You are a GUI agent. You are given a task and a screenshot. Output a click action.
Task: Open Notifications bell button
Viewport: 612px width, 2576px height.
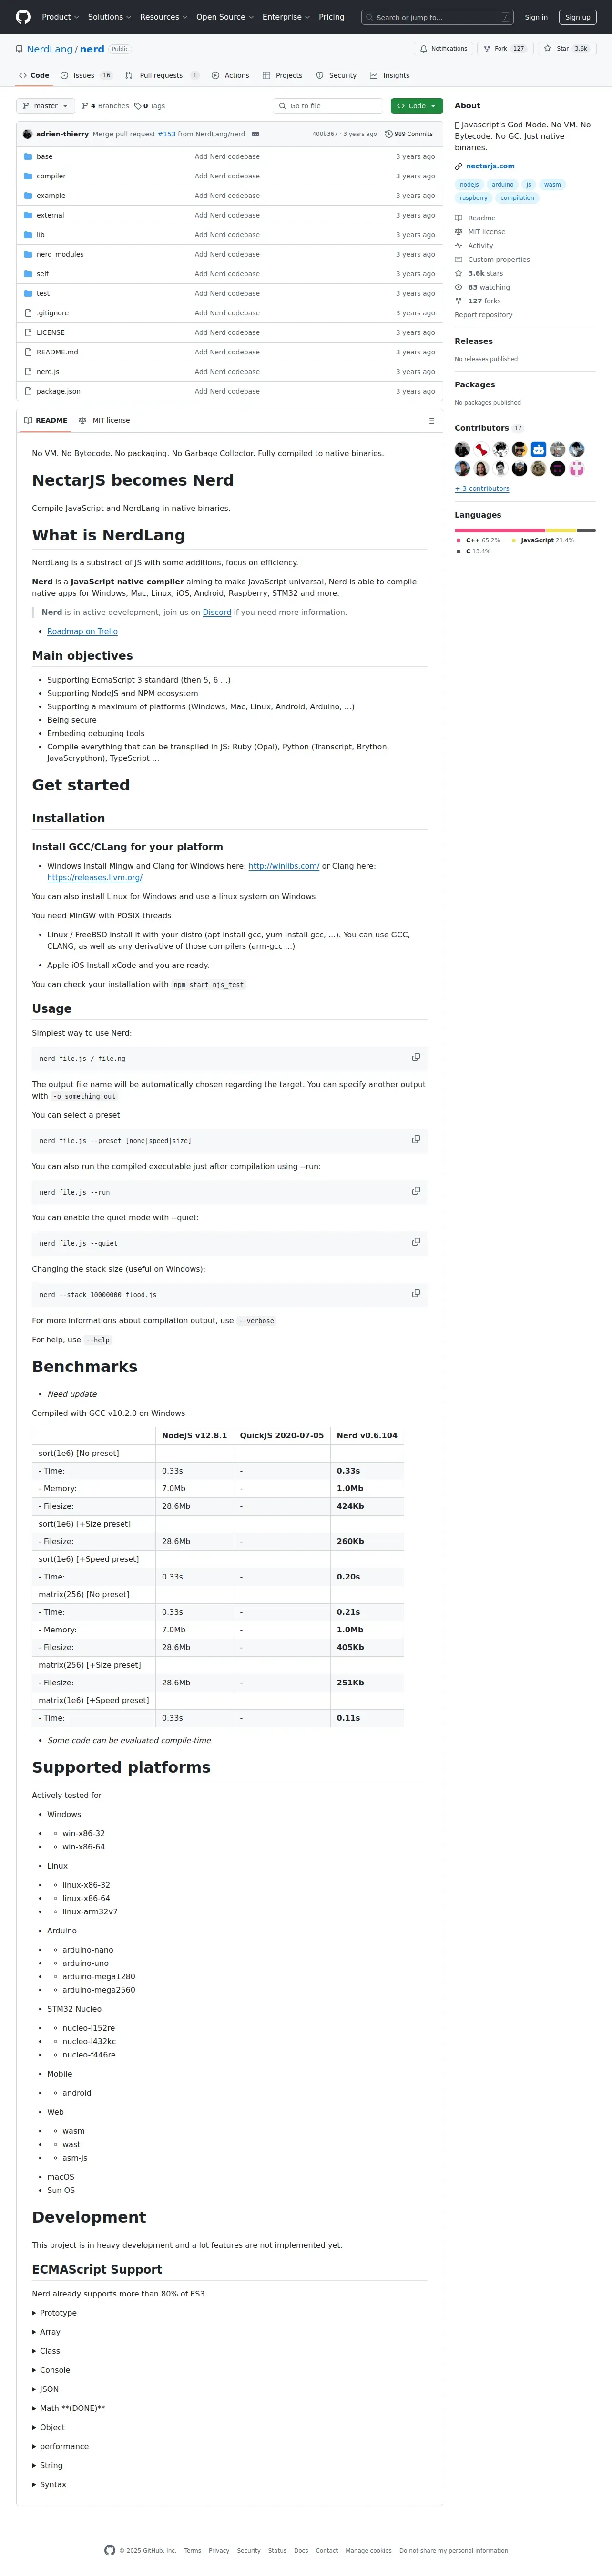[443, 48]
